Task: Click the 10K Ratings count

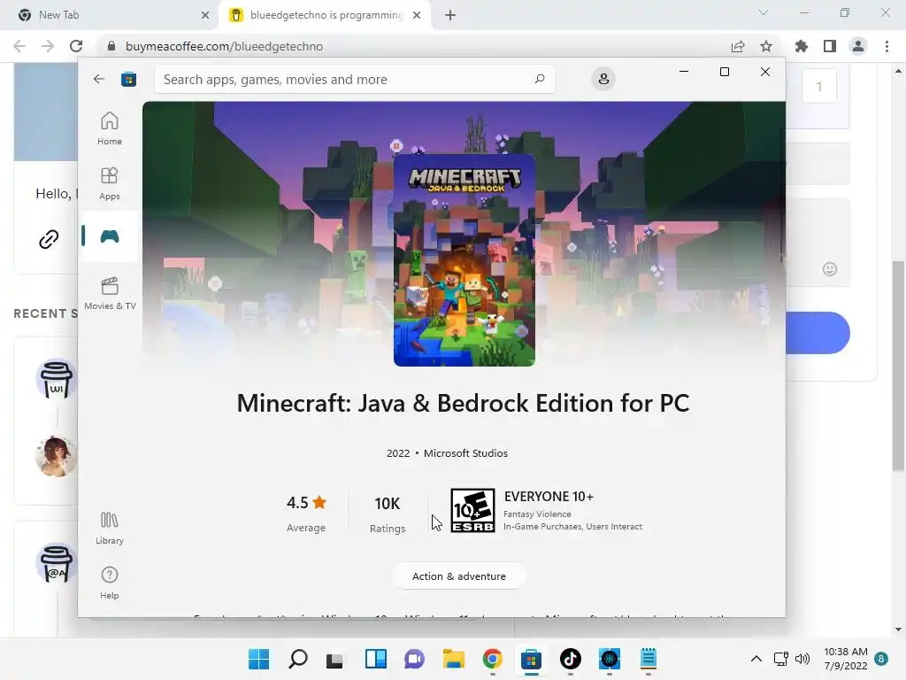Action: click(x=388, y=514)
